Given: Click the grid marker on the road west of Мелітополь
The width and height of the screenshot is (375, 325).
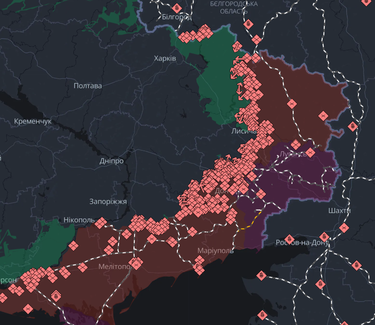Looking at the screenshot, I should (x=82, y=267).
